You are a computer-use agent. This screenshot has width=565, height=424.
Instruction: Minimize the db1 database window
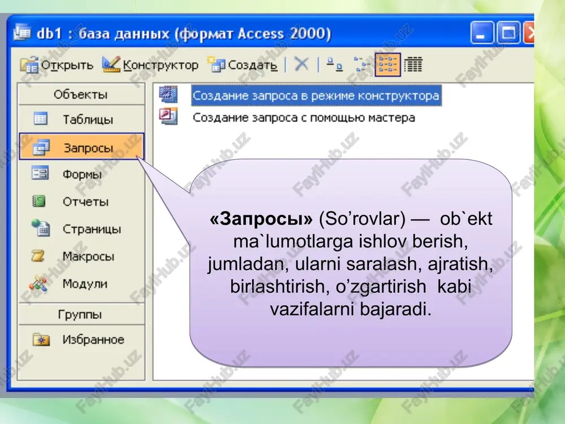pyautogui.click(x=482, y=32)
